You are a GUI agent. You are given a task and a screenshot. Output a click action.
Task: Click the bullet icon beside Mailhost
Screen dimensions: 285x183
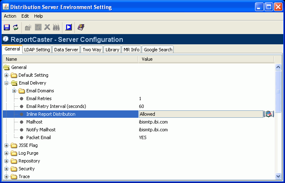coord(22,122)
